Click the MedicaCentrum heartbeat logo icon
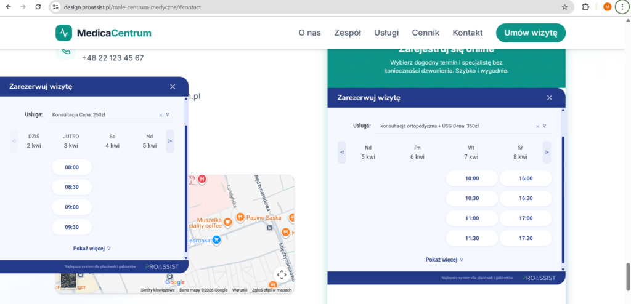Viewport: 631px width, 304px height. [x=64, y=33]
